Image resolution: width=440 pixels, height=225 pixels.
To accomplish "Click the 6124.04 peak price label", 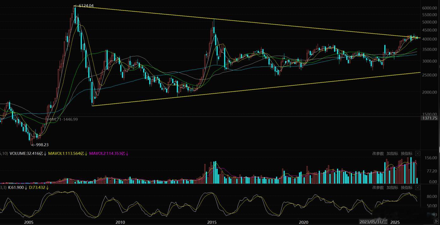I will tap(86, 6).
